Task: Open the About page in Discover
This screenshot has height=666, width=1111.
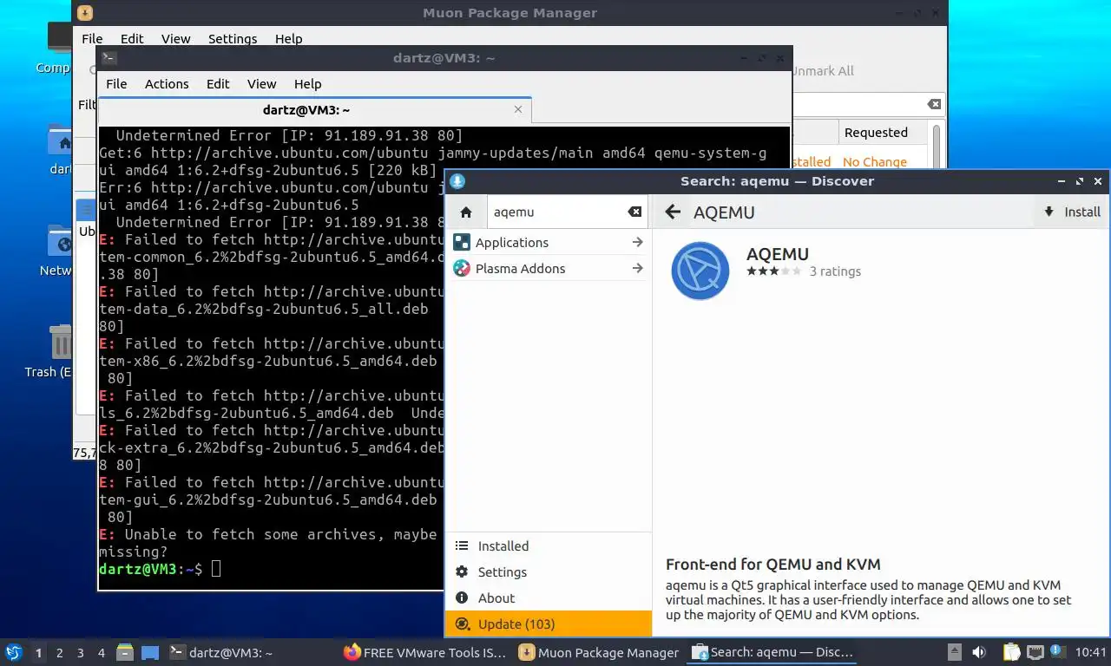Action: [x=549, y=597]
